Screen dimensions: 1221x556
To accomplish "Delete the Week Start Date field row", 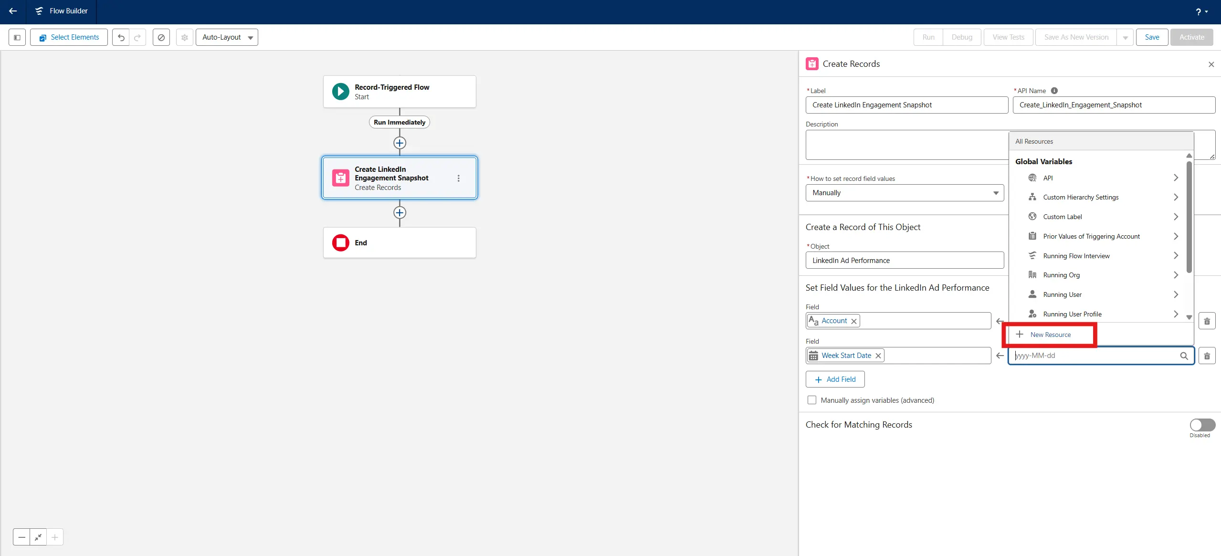I will [1207, 356].
